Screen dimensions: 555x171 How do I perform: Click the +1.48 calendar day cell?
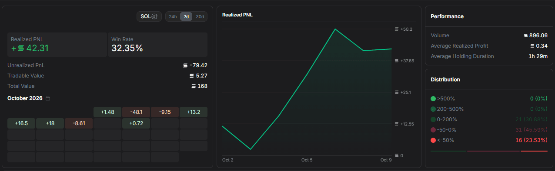107,112
